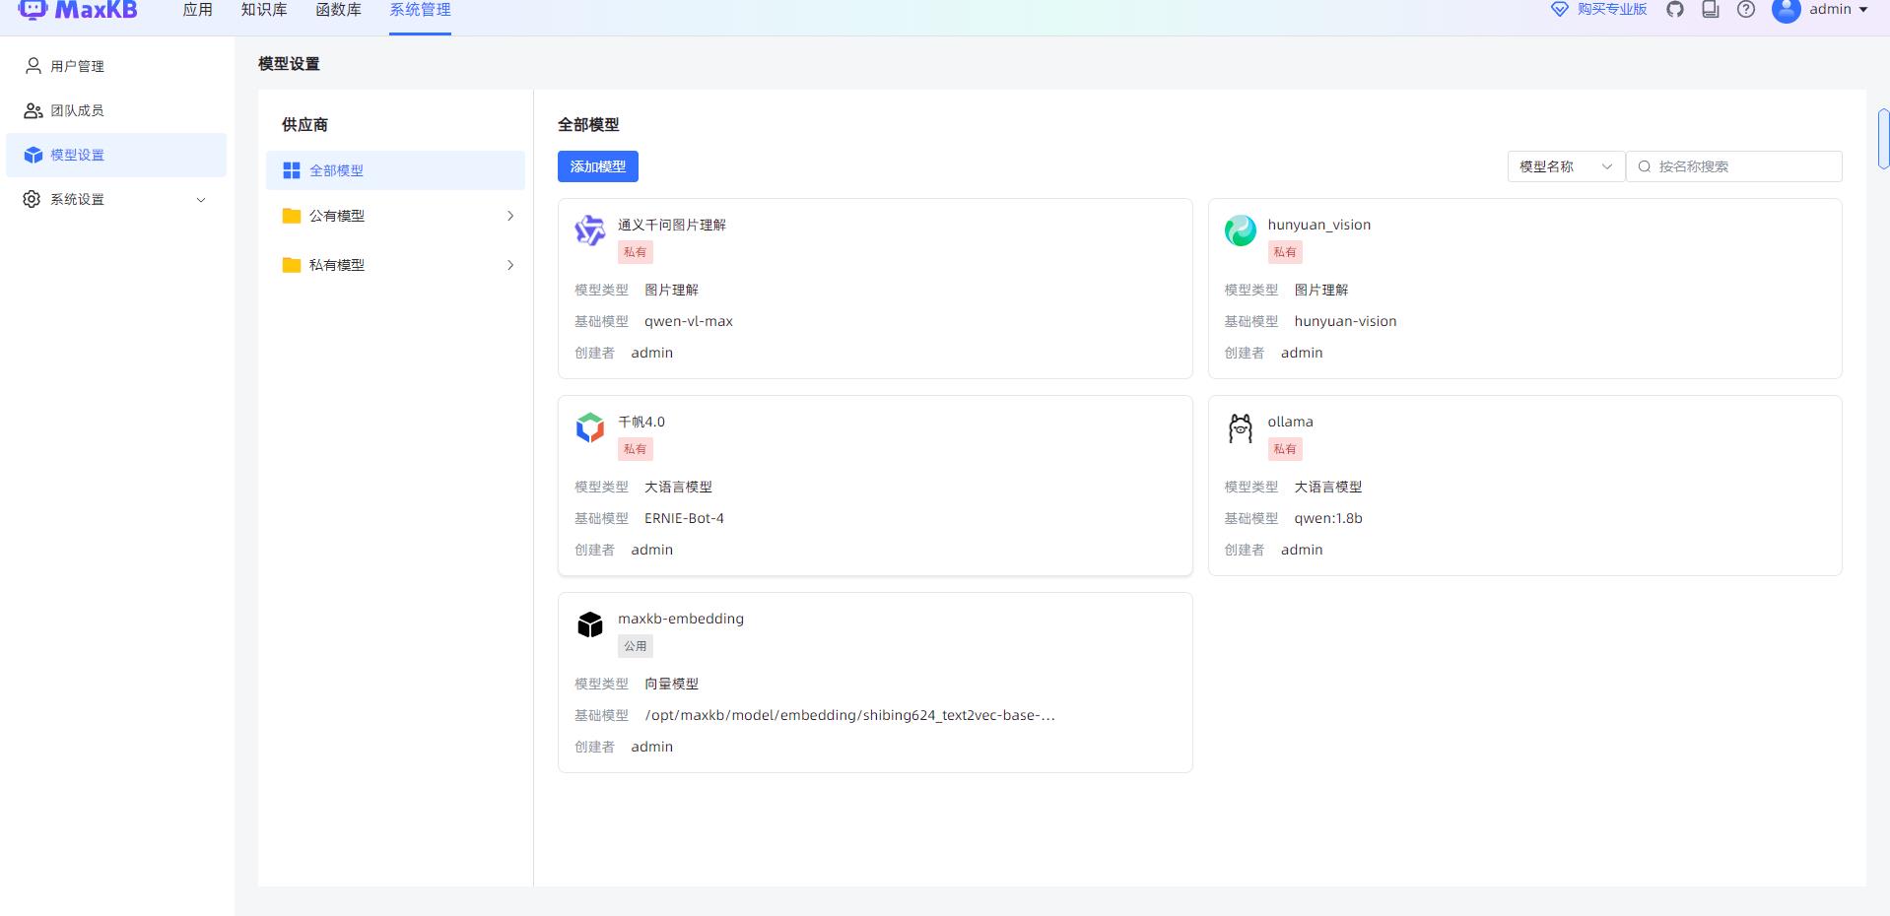Click the 公用 tag on maxkb-embedding
Image resolution: width=1890 pixels, height=916 pixels.
[636, 646]
